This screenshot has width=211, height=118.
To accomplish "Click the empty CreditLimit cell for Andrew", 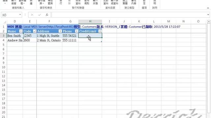I will tap(90, 40).
